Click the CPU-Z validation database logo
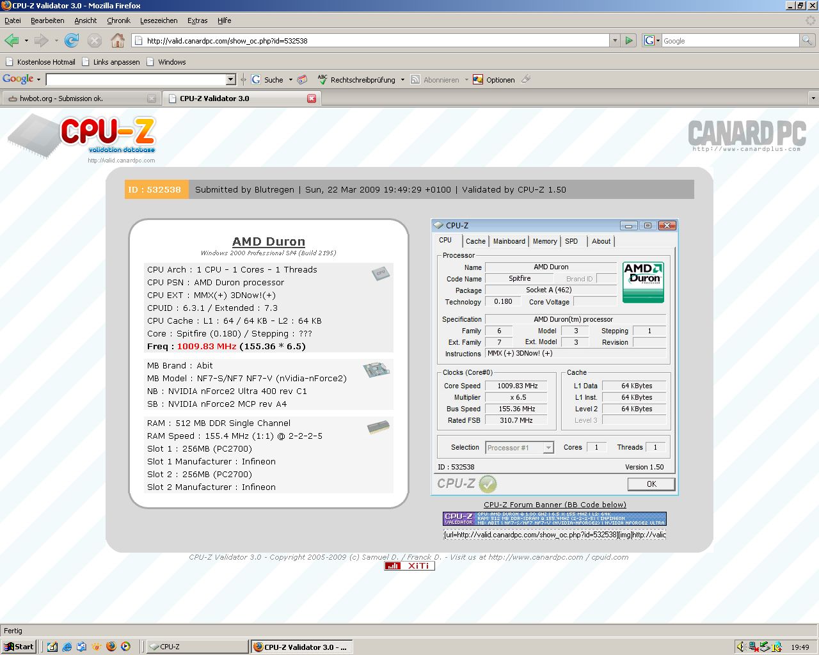The height and width of the screenshot is (655, 819). (x=82, y=138)
